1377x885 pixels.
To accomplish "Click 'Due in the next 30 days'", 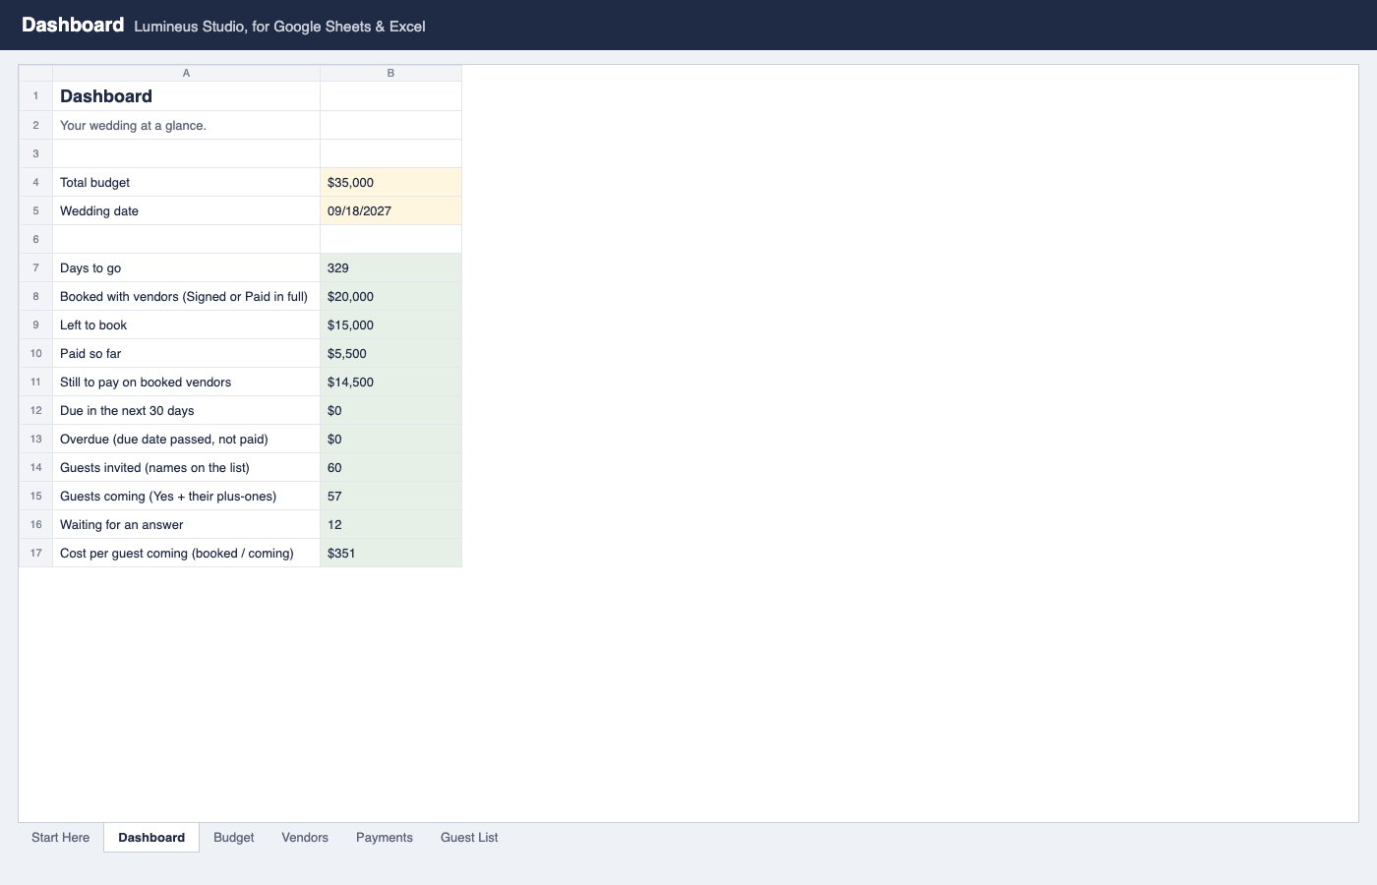I will click(186, 410).
